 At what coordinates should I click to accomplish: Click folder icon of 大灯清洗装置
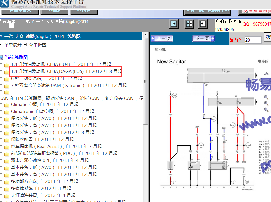pos(7,196)
